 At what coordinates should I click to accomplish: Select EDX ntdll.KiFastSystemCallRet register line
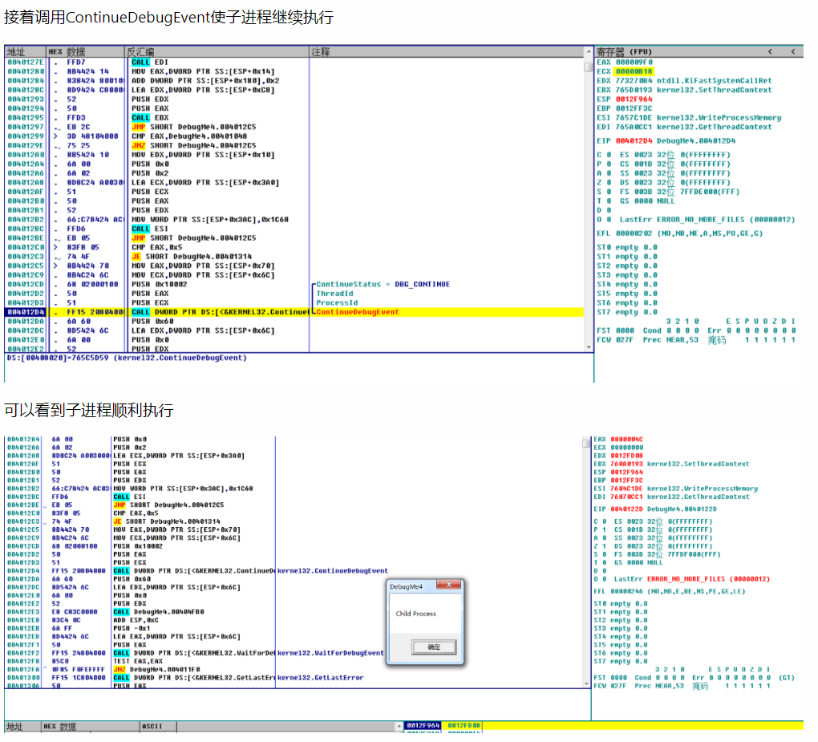[684, 81]
